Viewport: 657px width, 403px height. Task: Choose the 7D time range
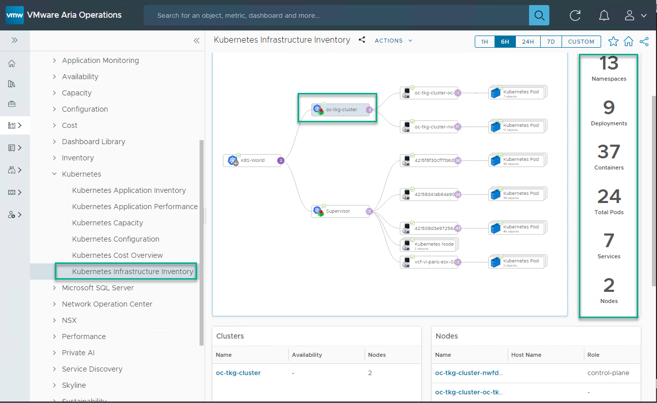pyautogui.click(x=551, y=42)
